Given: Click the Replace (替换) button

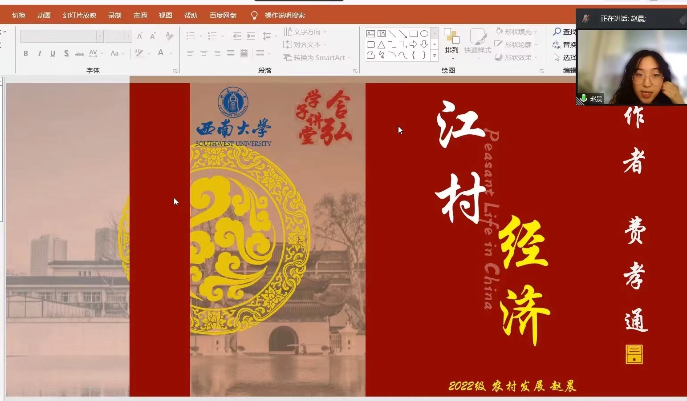Looking at the screenshot, I should click(565, 44).
